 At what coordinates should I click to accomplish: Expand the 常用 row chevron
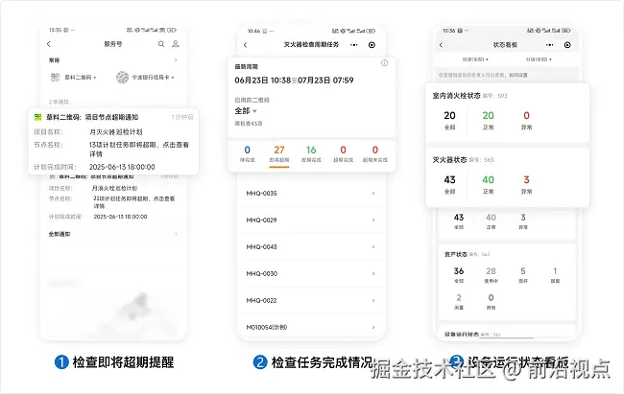(x=176, y=60)
